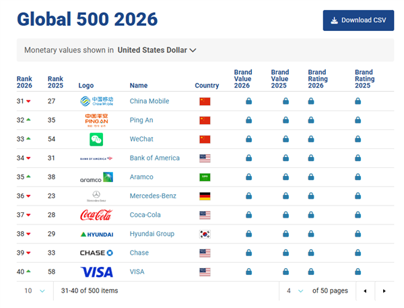Image resolution: width=404 pixels, height=308 pixels.
Task: Sort by Rank 2026 column header
Action: pyautogui.click(x=24, y=82)
